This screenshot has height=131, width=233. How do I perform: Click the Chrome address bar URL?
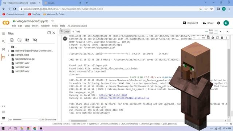click(63, 9)
